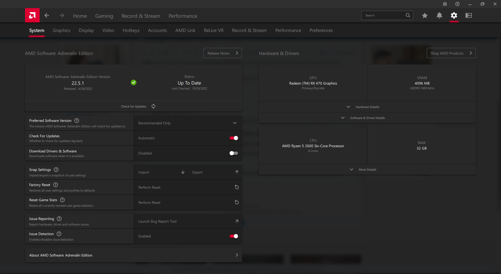The width and height of the screenshot is (501, 274).
Task: Open the top Gaming menu
Action: tap(104, 16)
